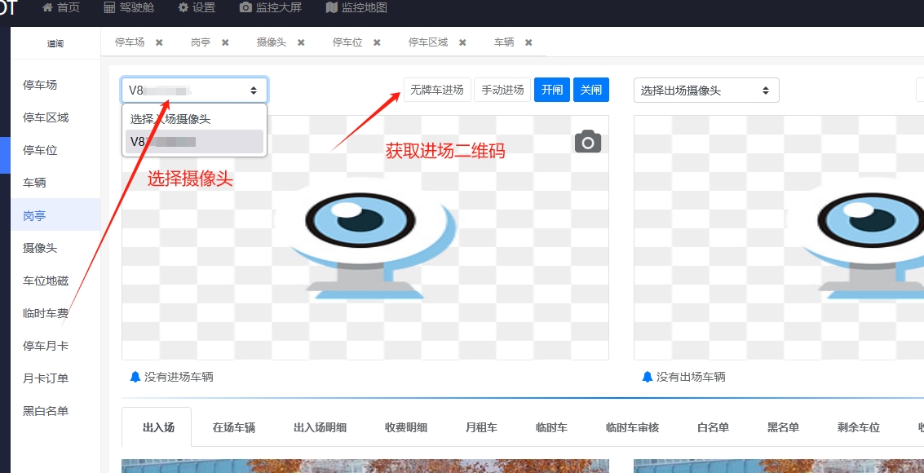Viewport: 924px width, 473px height.
Task: Close the 摄像头 tab
Action: (x=301, y=42)
